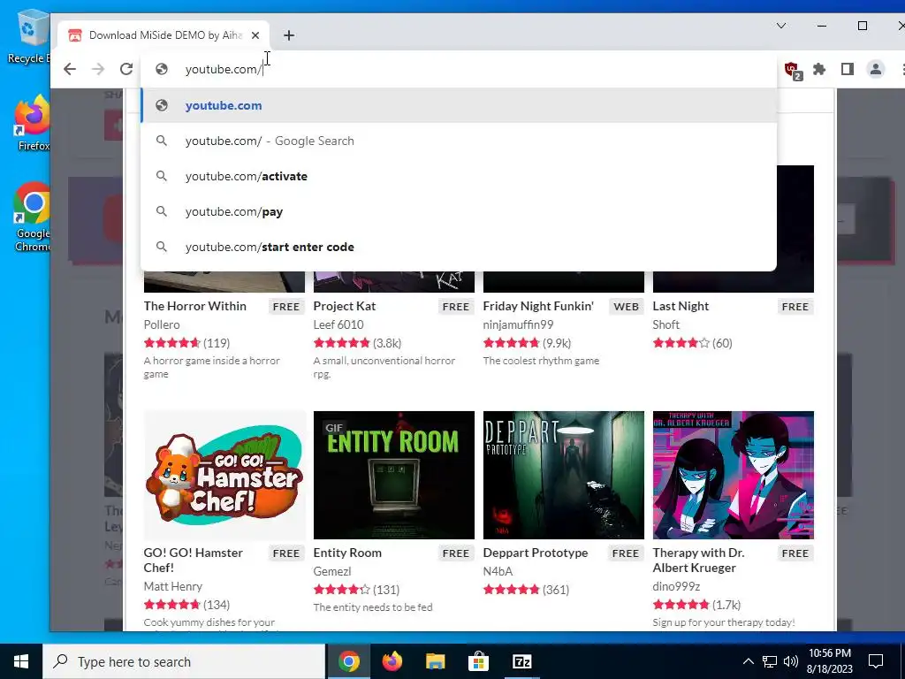
Task: Visit Matt Henry's author page
Action: [x=172, y=586]
